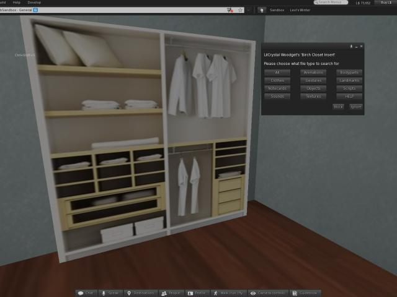Choose the Clothes file type button

(x=277, y=80)
